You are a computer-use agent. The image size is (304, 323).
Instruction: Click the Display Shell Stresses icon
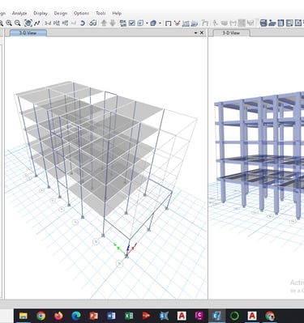[195, 23]
